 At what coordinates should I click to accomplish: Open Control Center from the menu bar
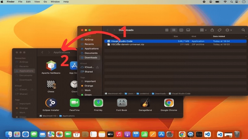click(237, 2)
